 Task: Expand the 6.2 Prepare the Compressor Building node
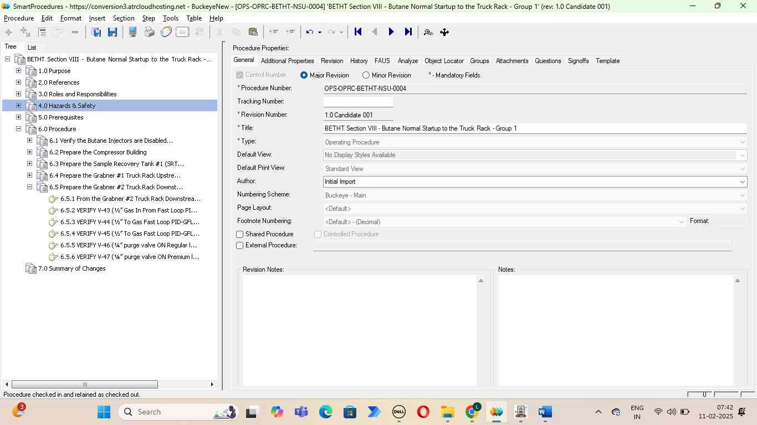point(29,152)
